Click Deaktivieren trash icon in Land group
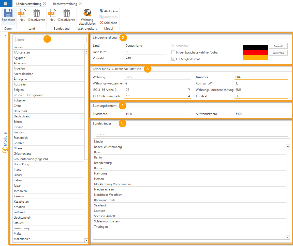The image size is (293, 246). (x=37, y=13)
